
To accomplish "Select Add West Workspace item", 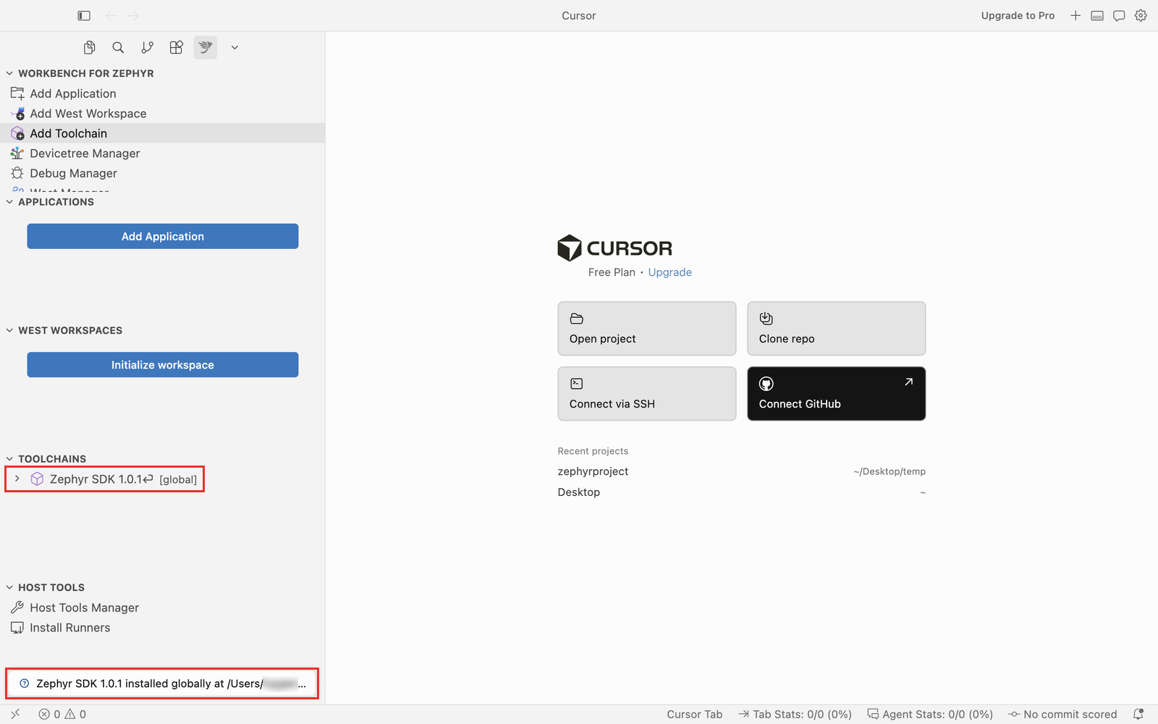I will [x=162, y=114].
